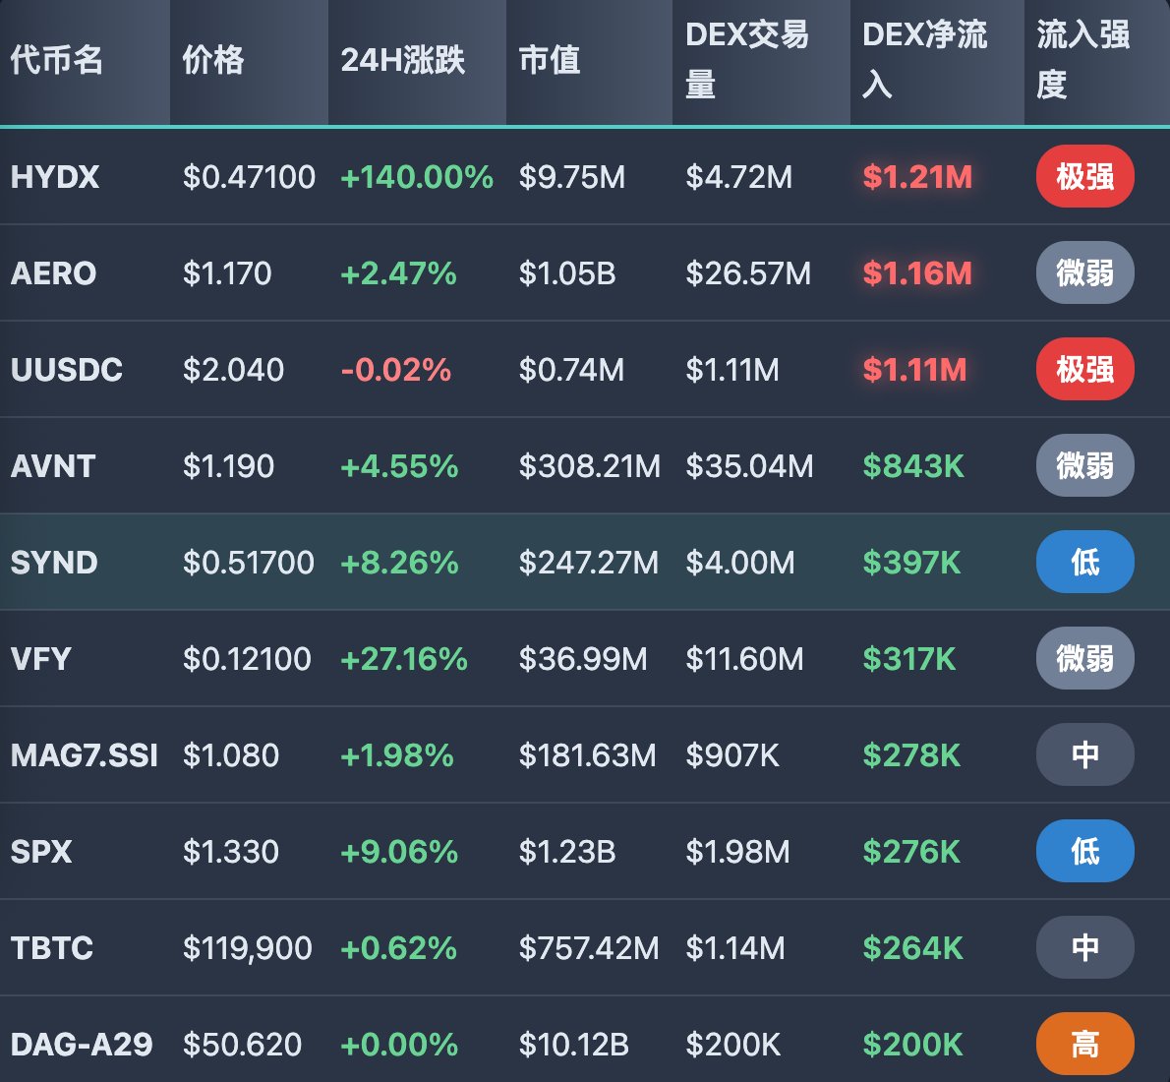Click the +140.00% change value
The width and height of the screenshot is (1170, 1082).
tap(417, 177)
